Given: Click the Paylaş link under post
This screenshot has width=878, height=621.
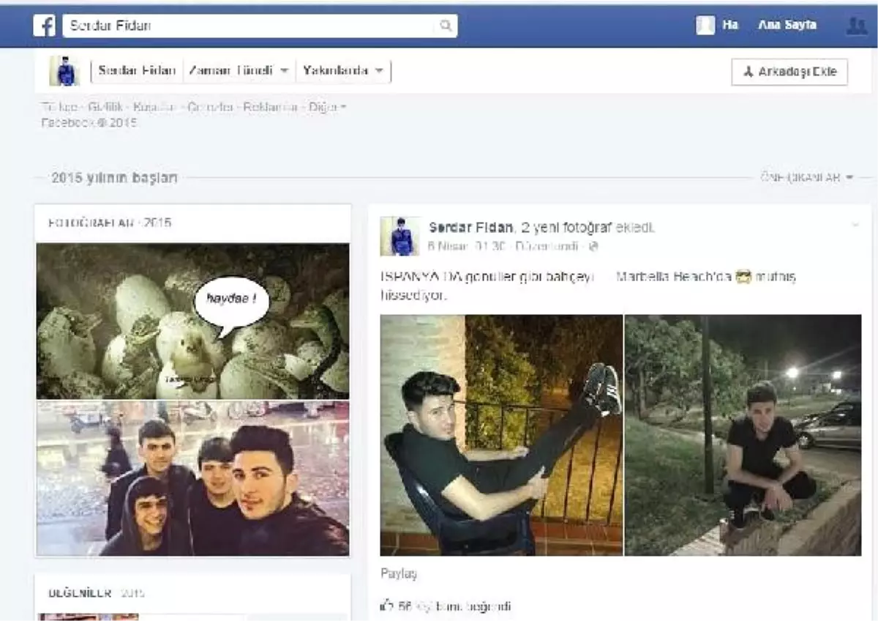Looking at the screenshot, I should click(x=399, y=574).
